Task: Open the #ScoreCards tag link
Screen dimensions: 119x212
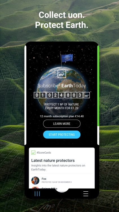Action: (x=44, y=153)
